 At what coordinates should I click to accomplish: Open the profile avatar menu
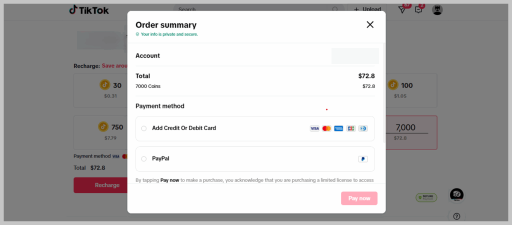point(437,10)
